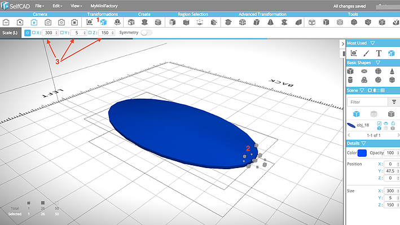Click the third Region Selection icon
The height and width of the screenshot is (225, 400).
(x=200, y=22)
